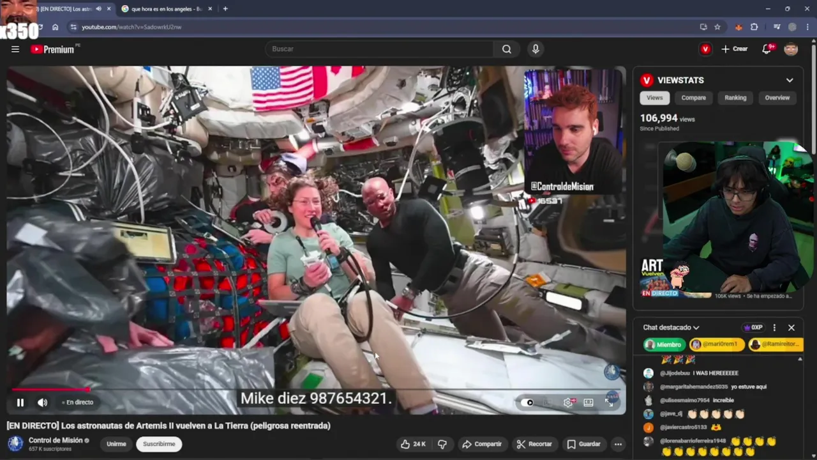Viewport: 817px width, 460px height.
Task: Open the 0XP chat points button
Action: [754, 328]
